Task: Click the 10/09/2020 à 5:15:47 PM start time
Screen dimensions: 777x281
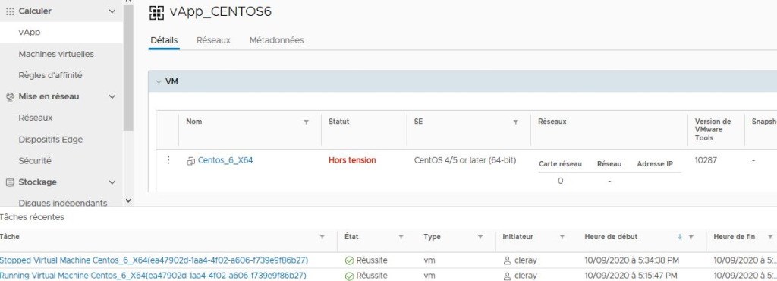Action: pos(631,276)
